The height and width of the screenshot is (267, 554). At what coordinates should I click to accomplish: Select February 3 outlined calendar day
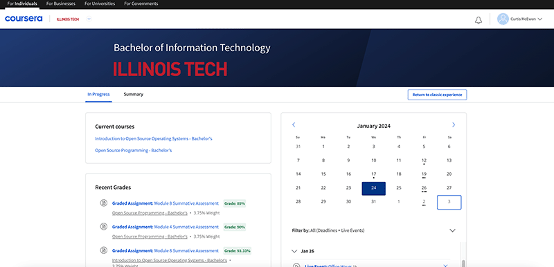449,202
